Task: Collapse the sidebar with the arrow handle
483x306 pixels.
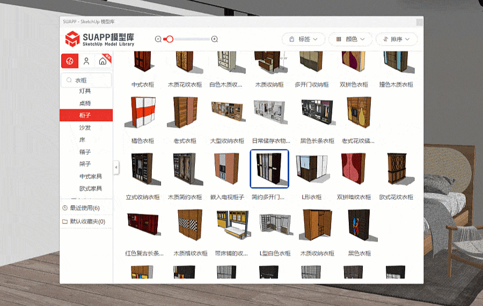Action: point(116,167)
